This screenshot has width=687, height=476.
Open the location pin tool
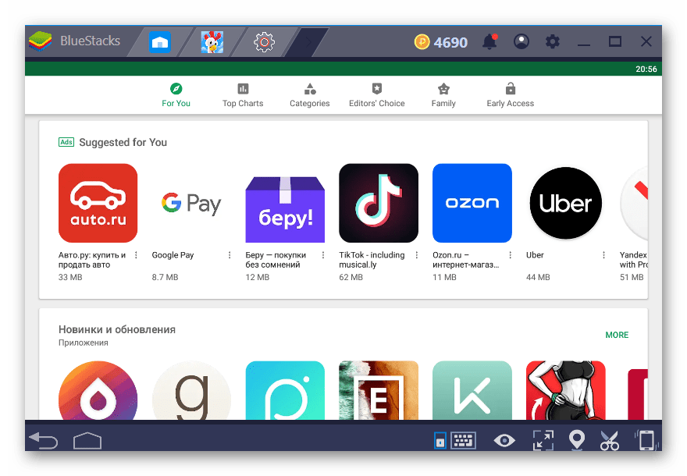click(577, 440)
